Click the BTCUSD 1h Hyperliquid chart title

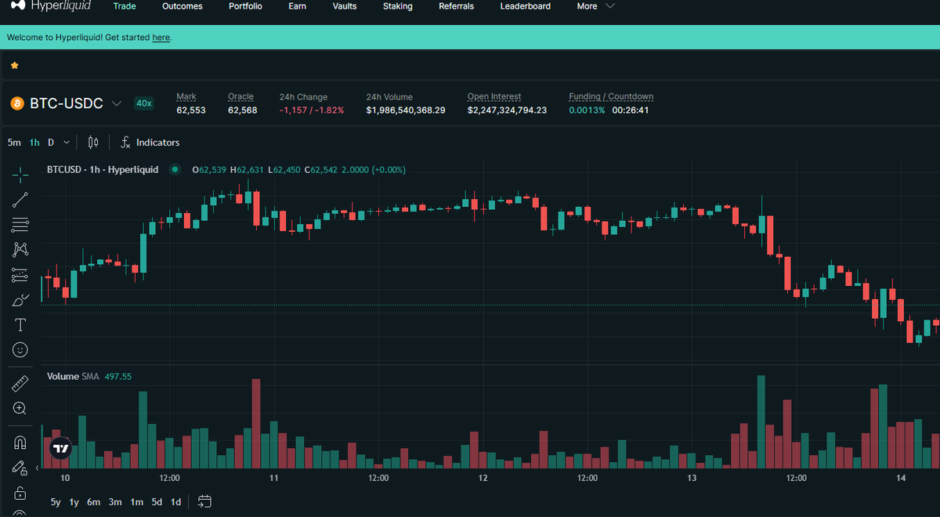pos(103,169)
